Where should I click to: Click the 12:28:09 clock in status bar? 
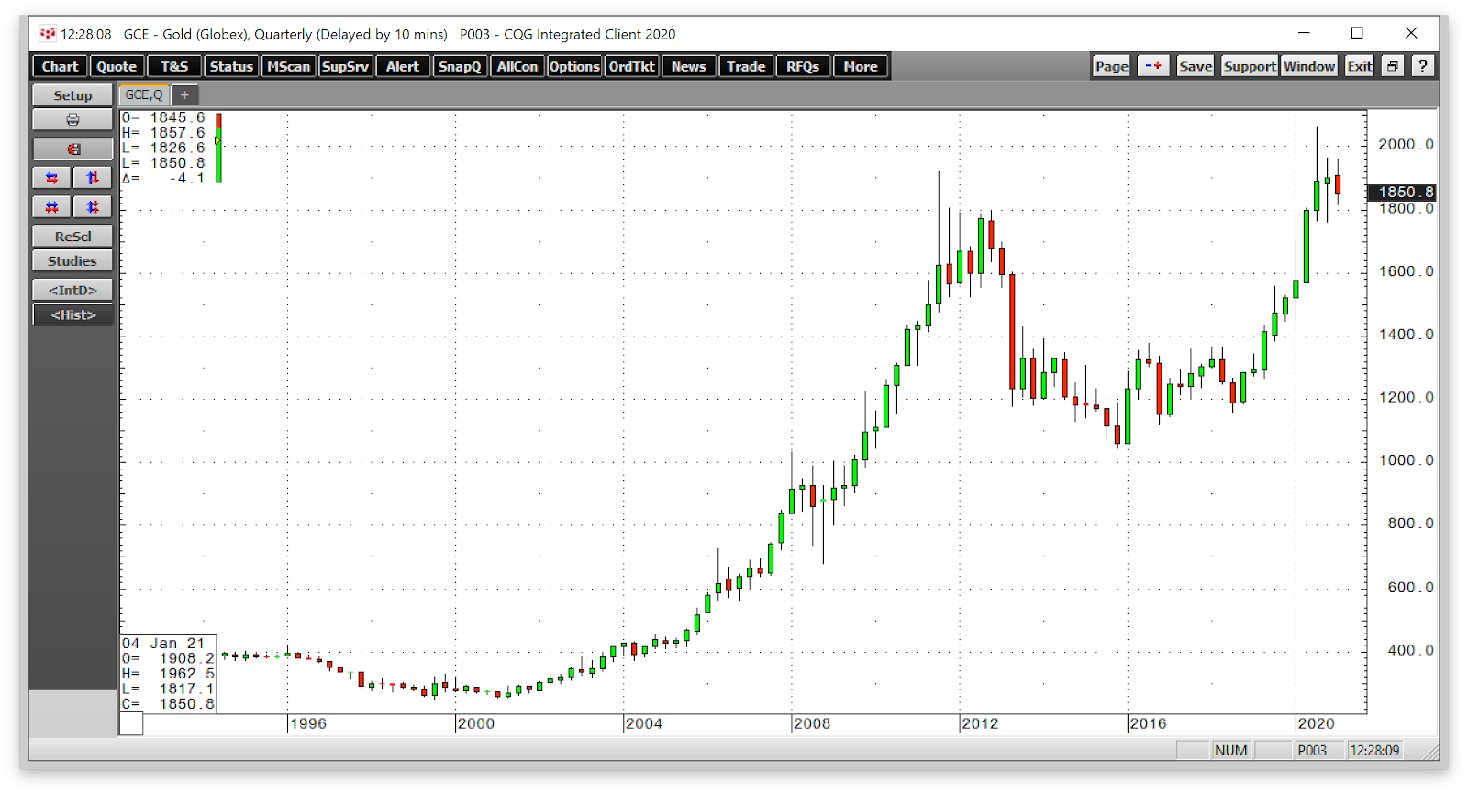coord(1374,750)
